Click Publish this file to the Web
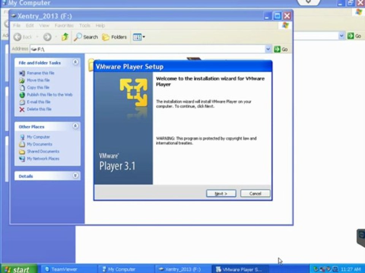Viewport: 365px width, 273px height. [x=49, y=94]
